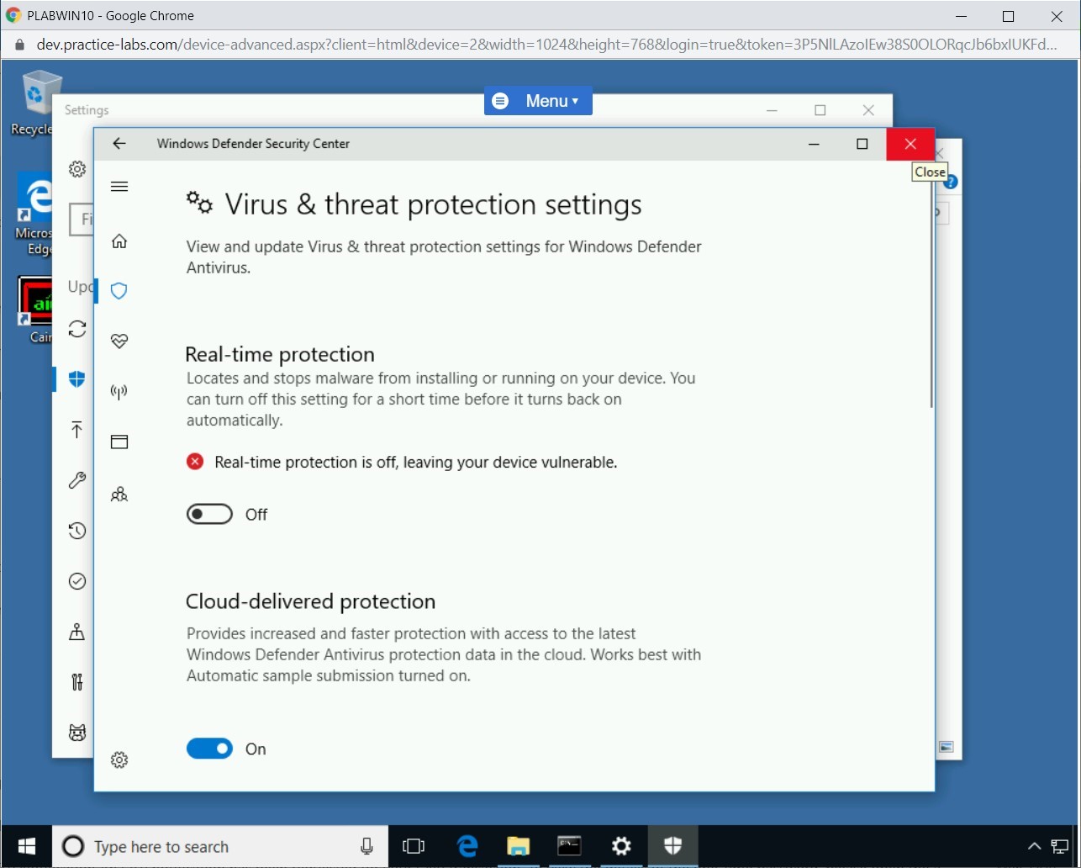Click the back arrow in Defender title bar

119,144
